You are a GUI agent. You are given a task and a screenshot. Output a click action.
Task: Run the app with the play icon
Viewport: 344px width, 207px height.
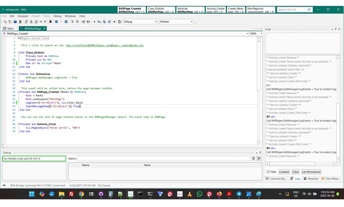coord(94,22)
